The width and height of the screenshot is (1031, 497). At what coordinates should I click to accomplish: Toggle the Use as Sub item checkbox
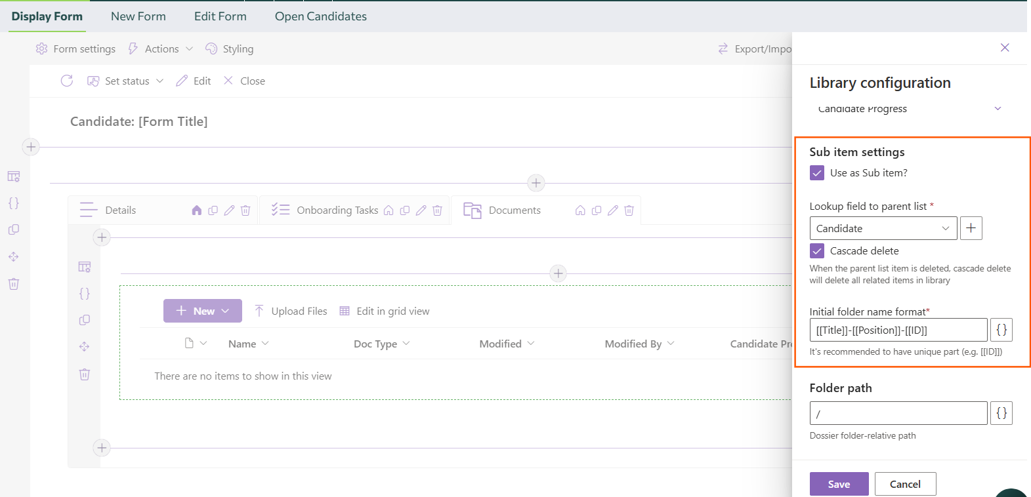(817, 173)
